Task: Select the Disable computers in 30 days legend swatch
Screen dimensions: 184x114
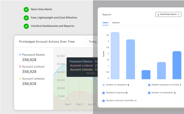Action: [149, 85]
